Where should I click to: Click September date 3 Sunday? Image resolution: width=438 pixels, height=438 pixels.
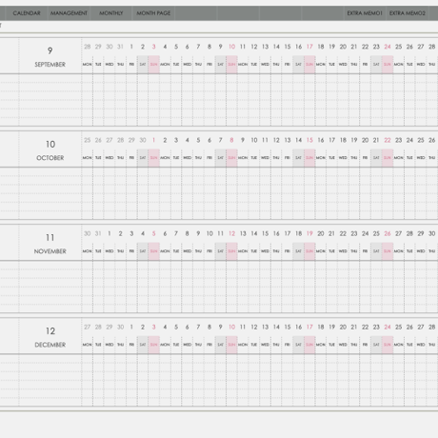(x=154, y=47)
